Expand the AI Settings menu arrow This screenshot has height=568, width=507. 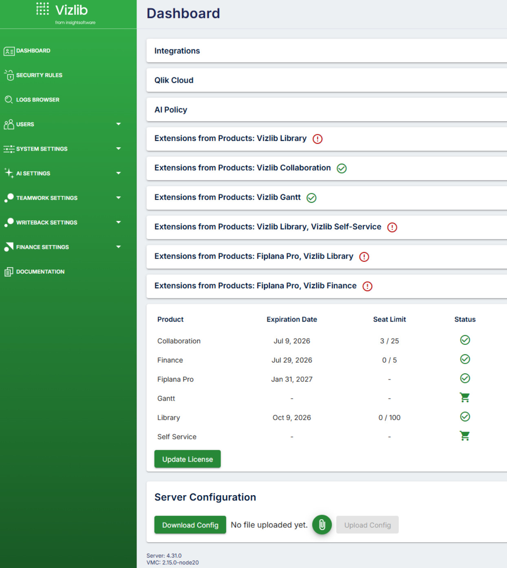pos(119,173)
